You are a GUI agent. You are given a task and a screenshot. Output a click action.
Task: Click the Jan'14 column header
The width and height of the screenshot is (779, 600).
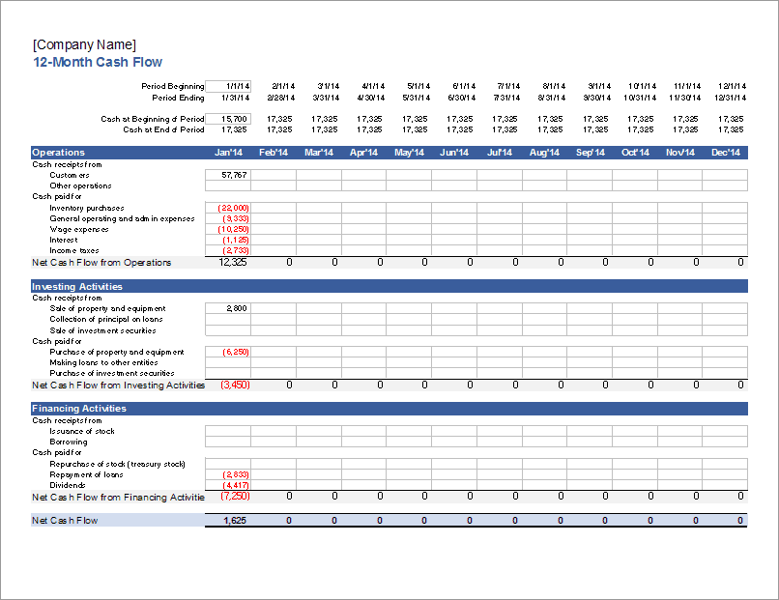[228, 152]
